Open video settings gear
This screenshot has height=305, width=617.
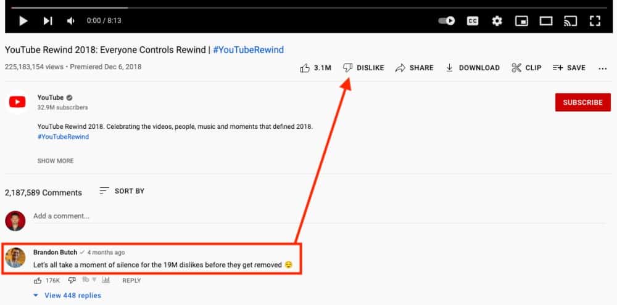pyautogui.click(x=497, y=21)
